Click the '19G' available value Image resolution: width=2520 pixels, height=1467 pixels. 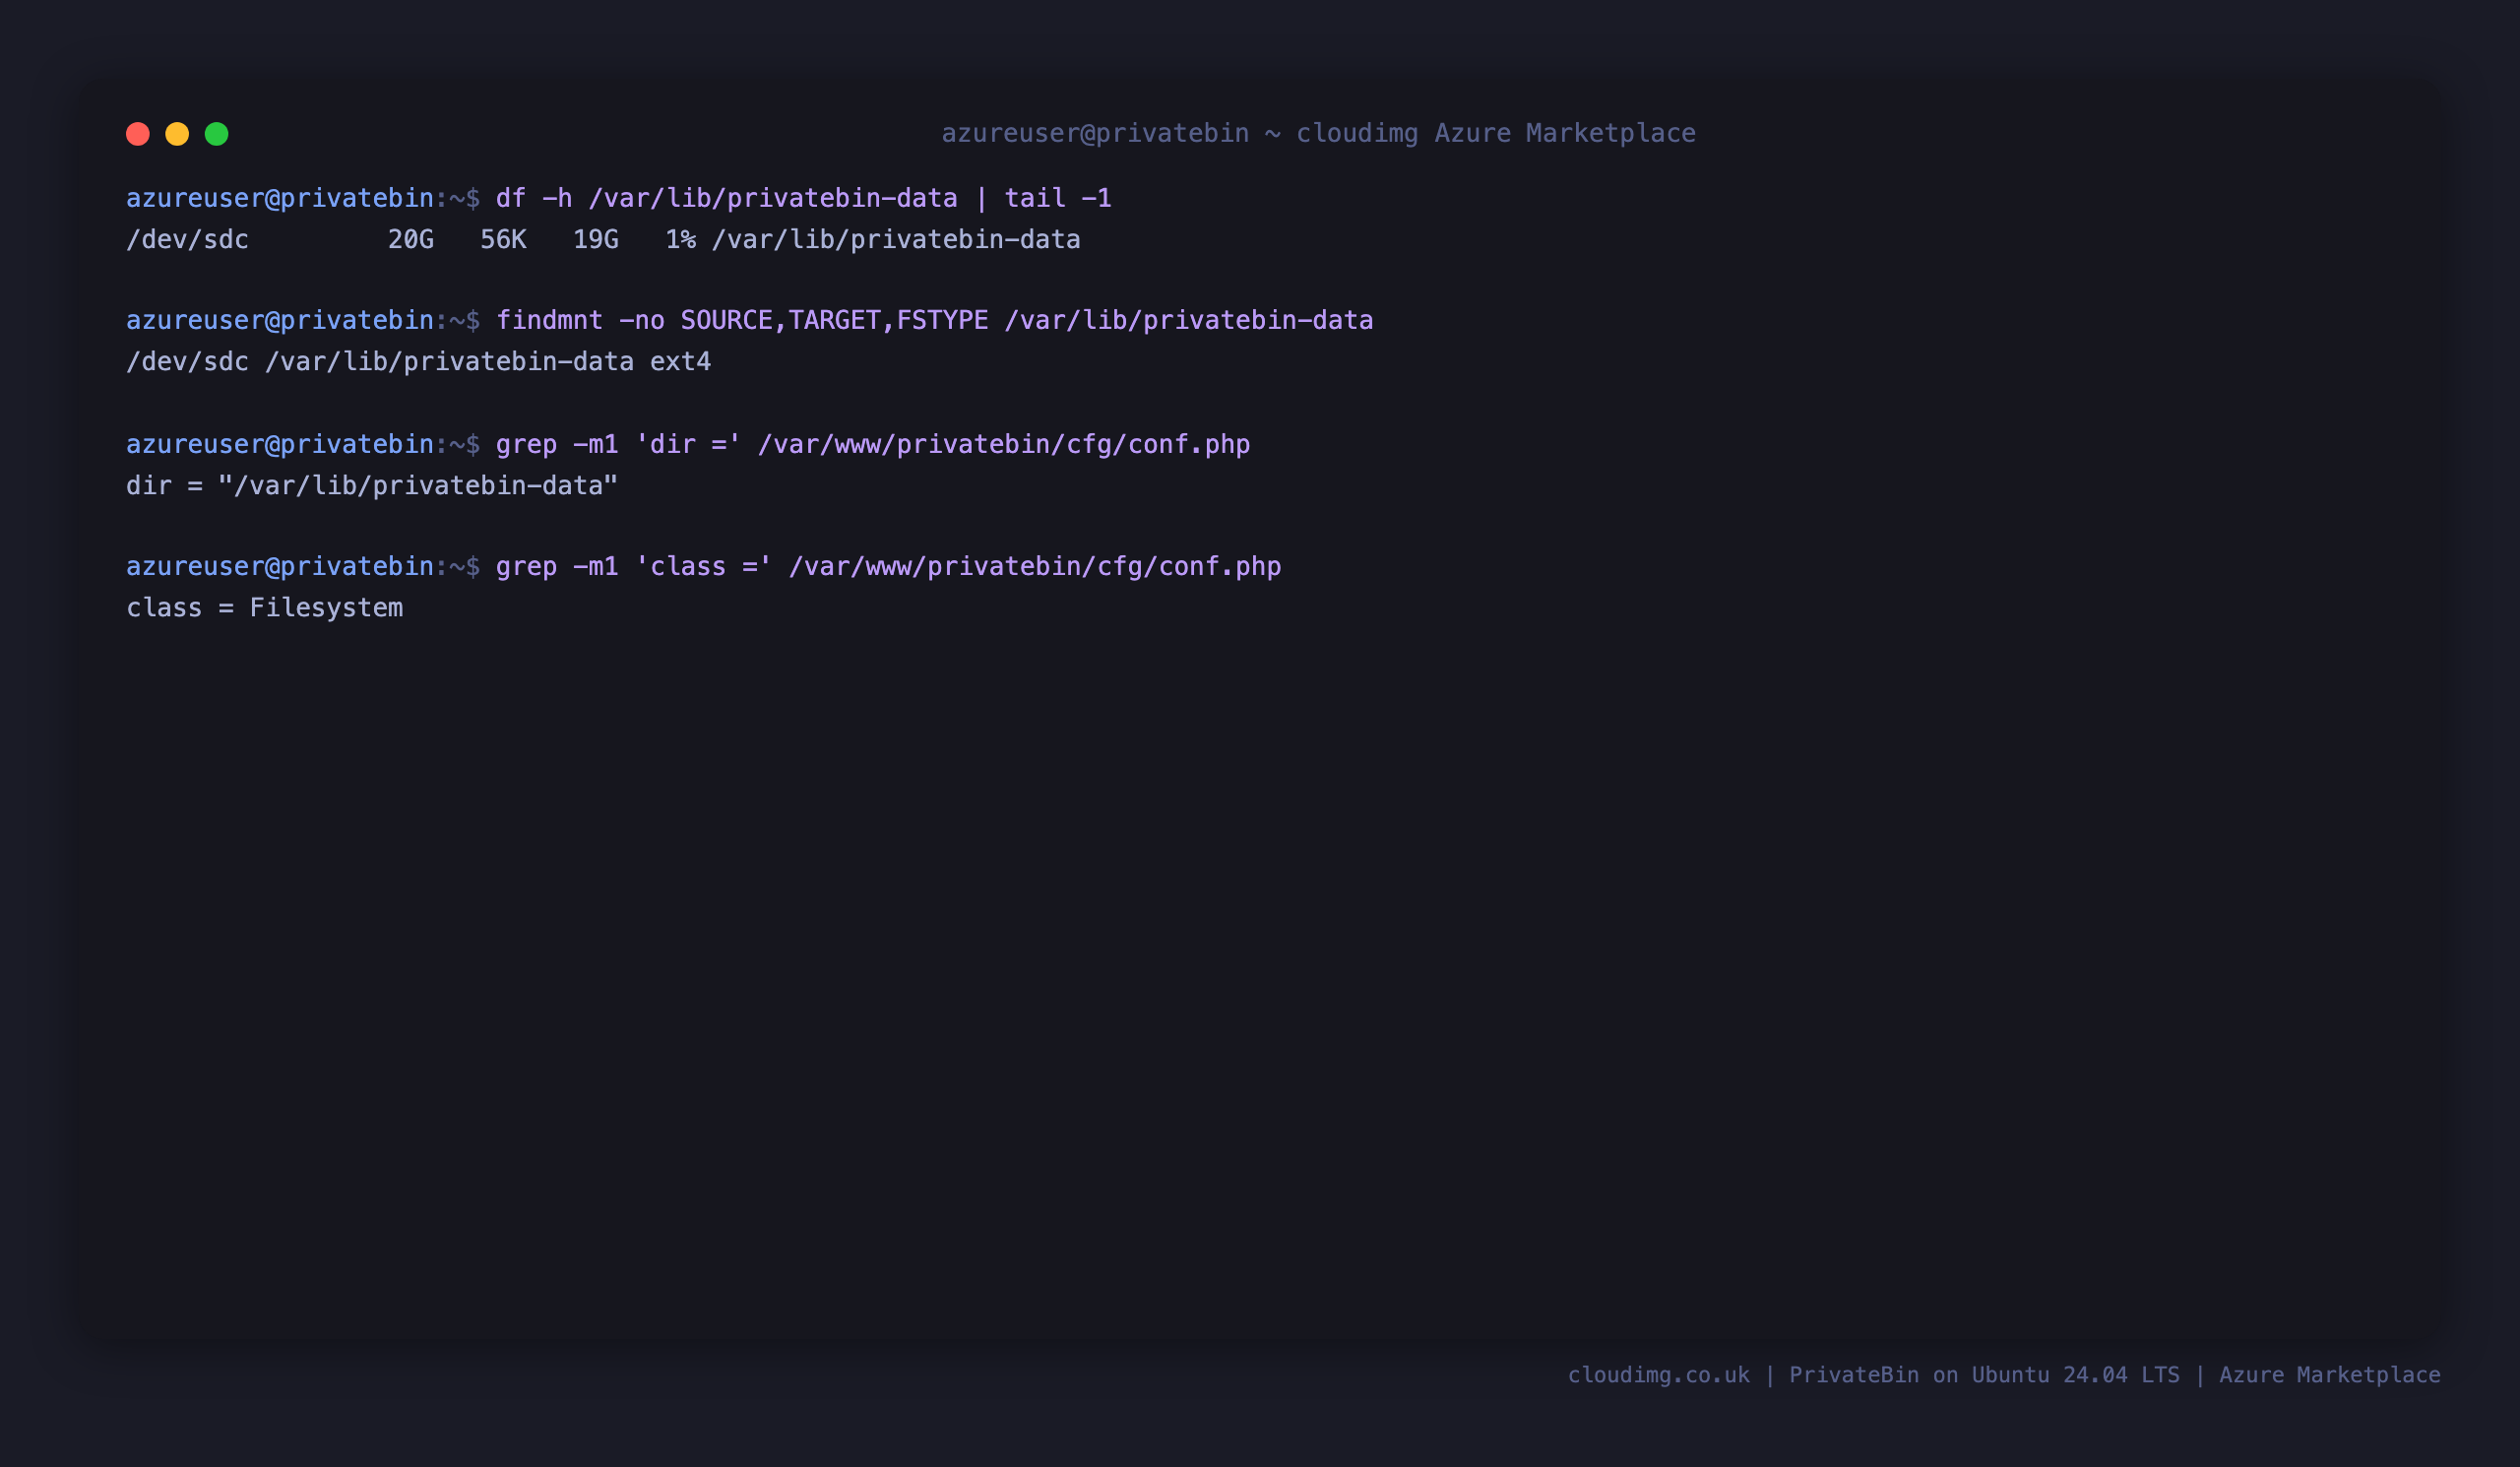tap(596, 240)
